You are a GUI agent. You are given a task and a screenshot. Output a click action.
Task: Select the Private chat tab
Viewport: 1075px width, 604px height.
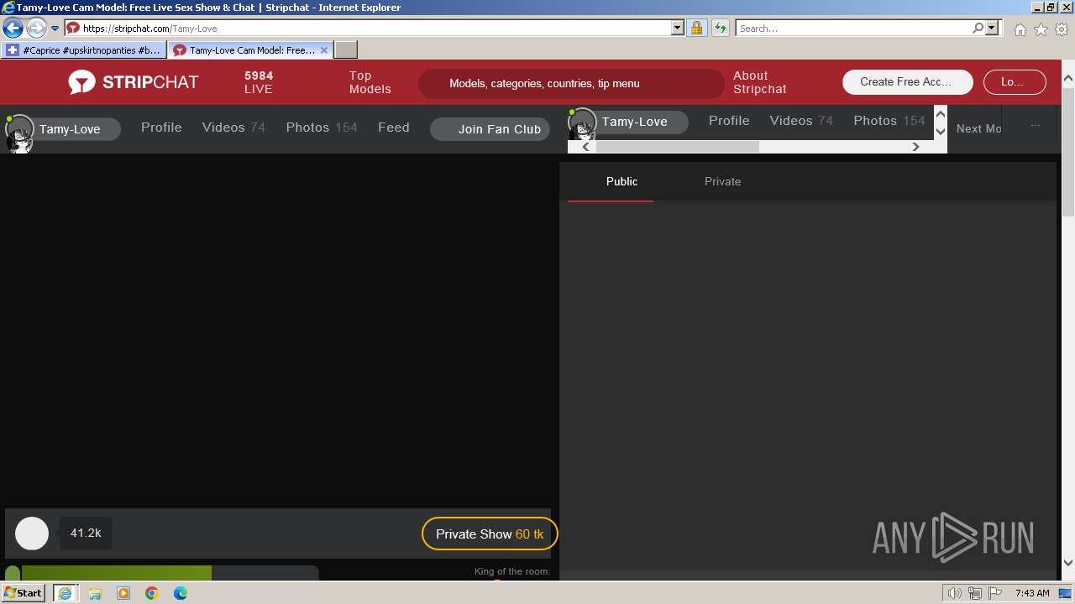click(x=722, y=181)
